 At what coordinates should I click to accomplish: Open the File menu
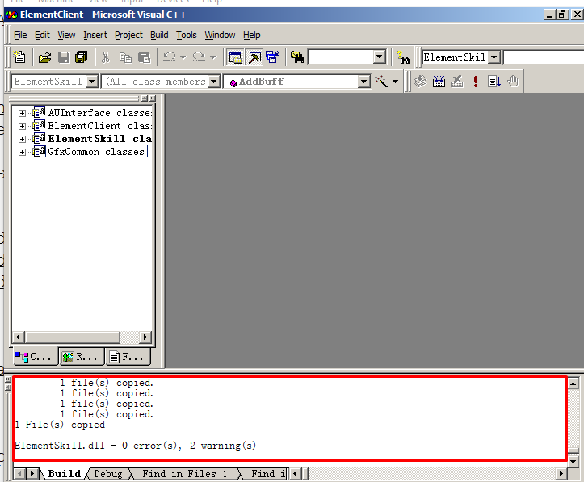20,35
